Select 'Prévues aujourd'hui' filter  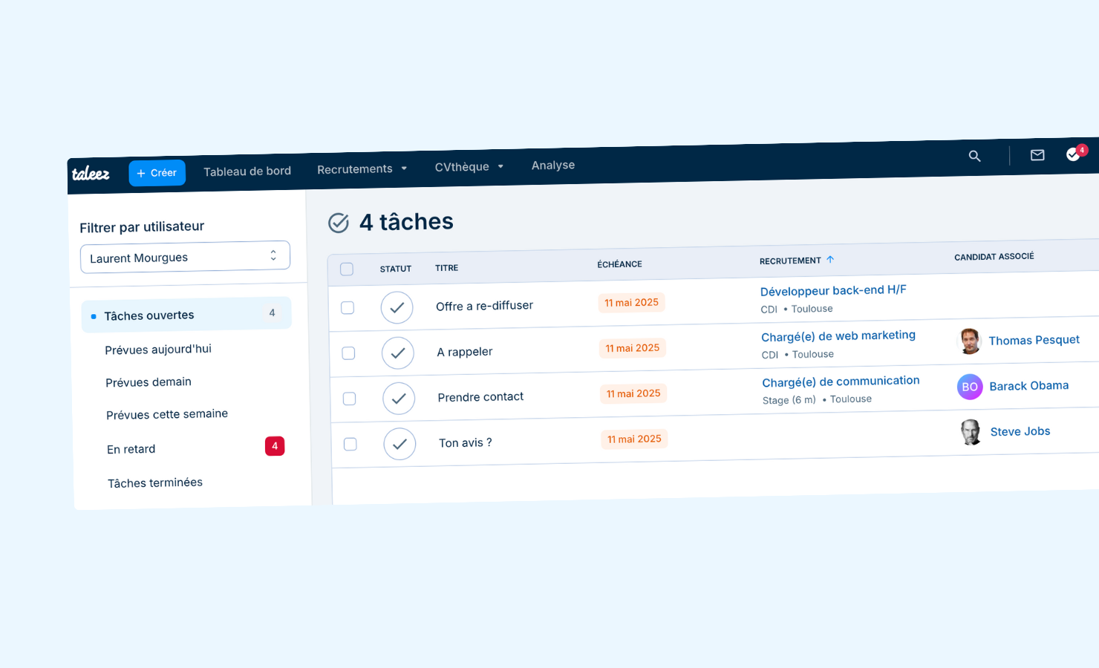click(x=158, y=350)
